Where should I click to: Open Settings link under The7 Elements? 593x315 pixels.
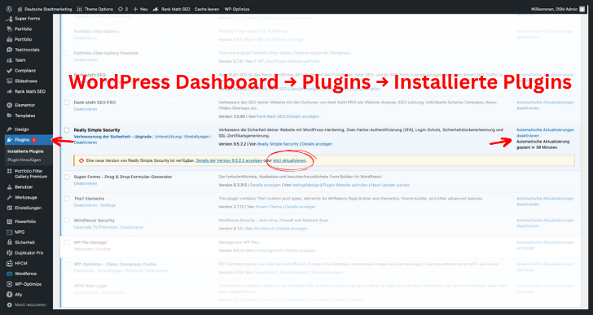coord(108,205)
